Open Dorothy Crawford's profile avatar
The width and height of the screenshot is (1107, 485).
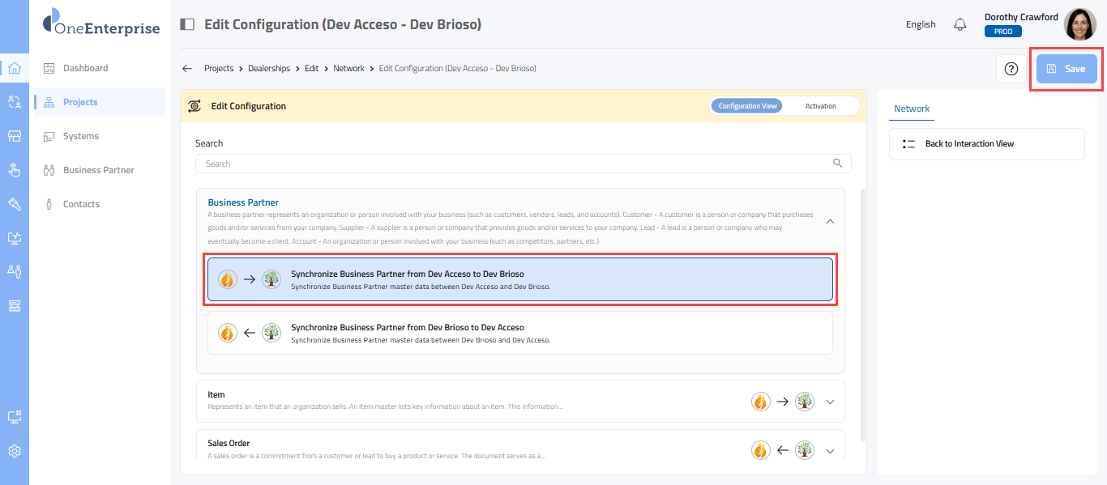tap(1079, 24)
